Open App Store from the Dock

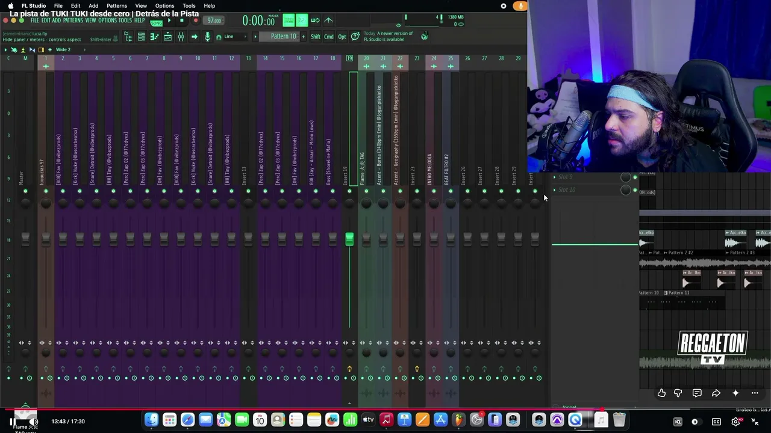440,420
